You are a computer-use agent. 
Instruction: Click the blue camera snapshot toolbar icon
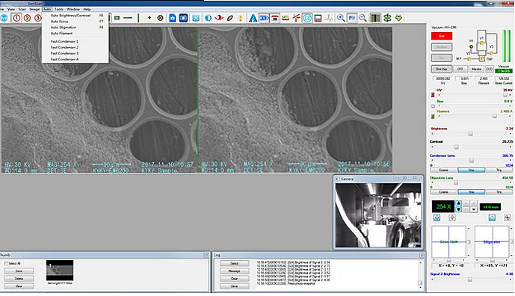[173, 18]
